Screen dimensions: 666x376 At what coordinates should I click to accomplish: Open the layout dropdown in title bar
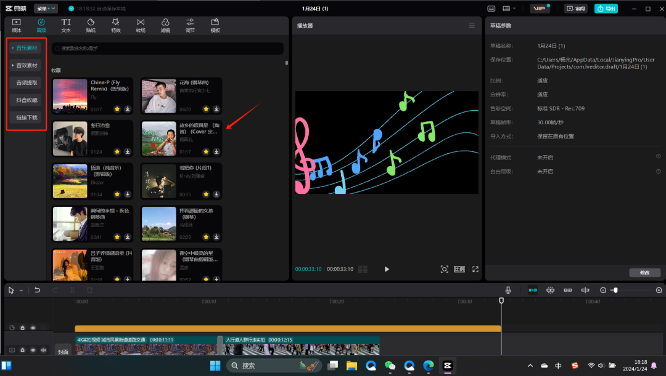(x=509, y=9)
